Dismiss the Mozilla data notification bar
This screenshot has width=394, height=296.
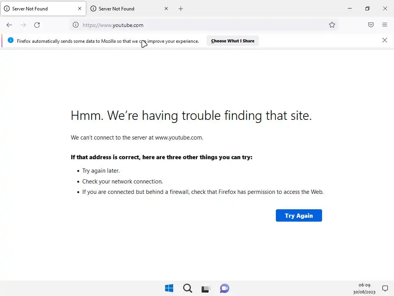(385, 40)
